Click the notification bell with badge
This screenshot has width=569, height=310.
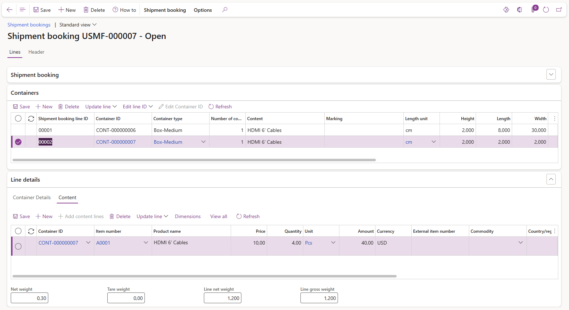(x=533, y=10)
